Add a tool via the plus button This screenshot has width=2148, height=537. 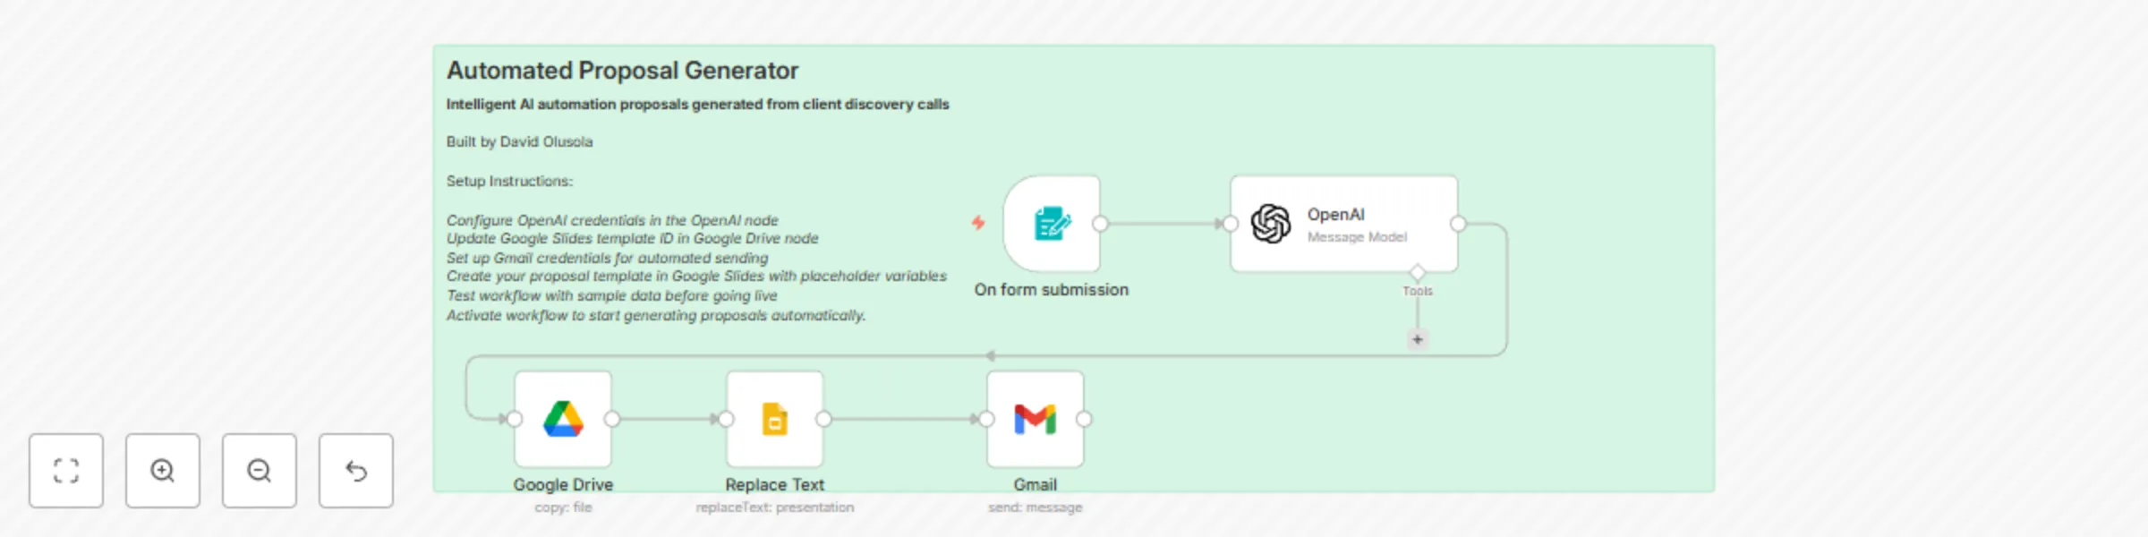[1418, 339]
